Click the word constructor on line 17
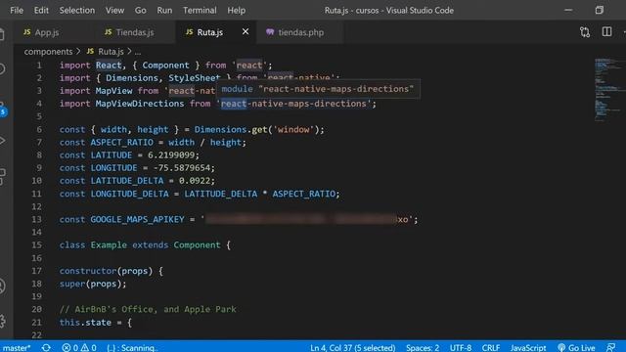This screenshot has height=352, width=626. pos(88,271)
